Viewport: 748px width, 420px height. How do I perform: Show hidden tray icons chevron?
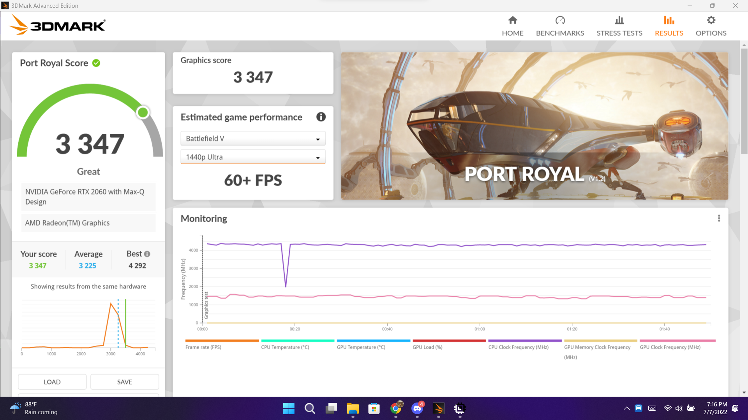coord(626,408)
